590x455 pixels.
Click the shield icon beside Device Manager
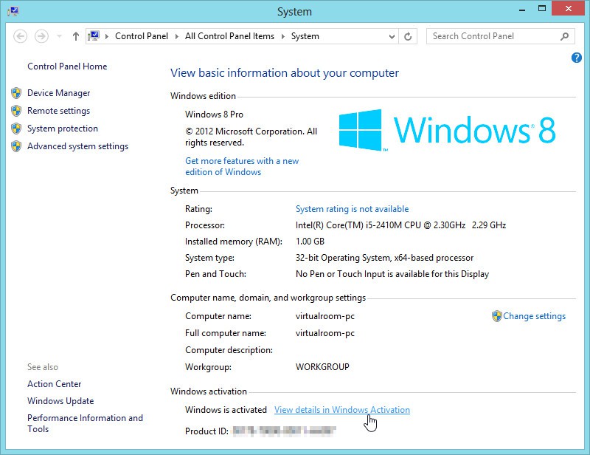[16, 93]
